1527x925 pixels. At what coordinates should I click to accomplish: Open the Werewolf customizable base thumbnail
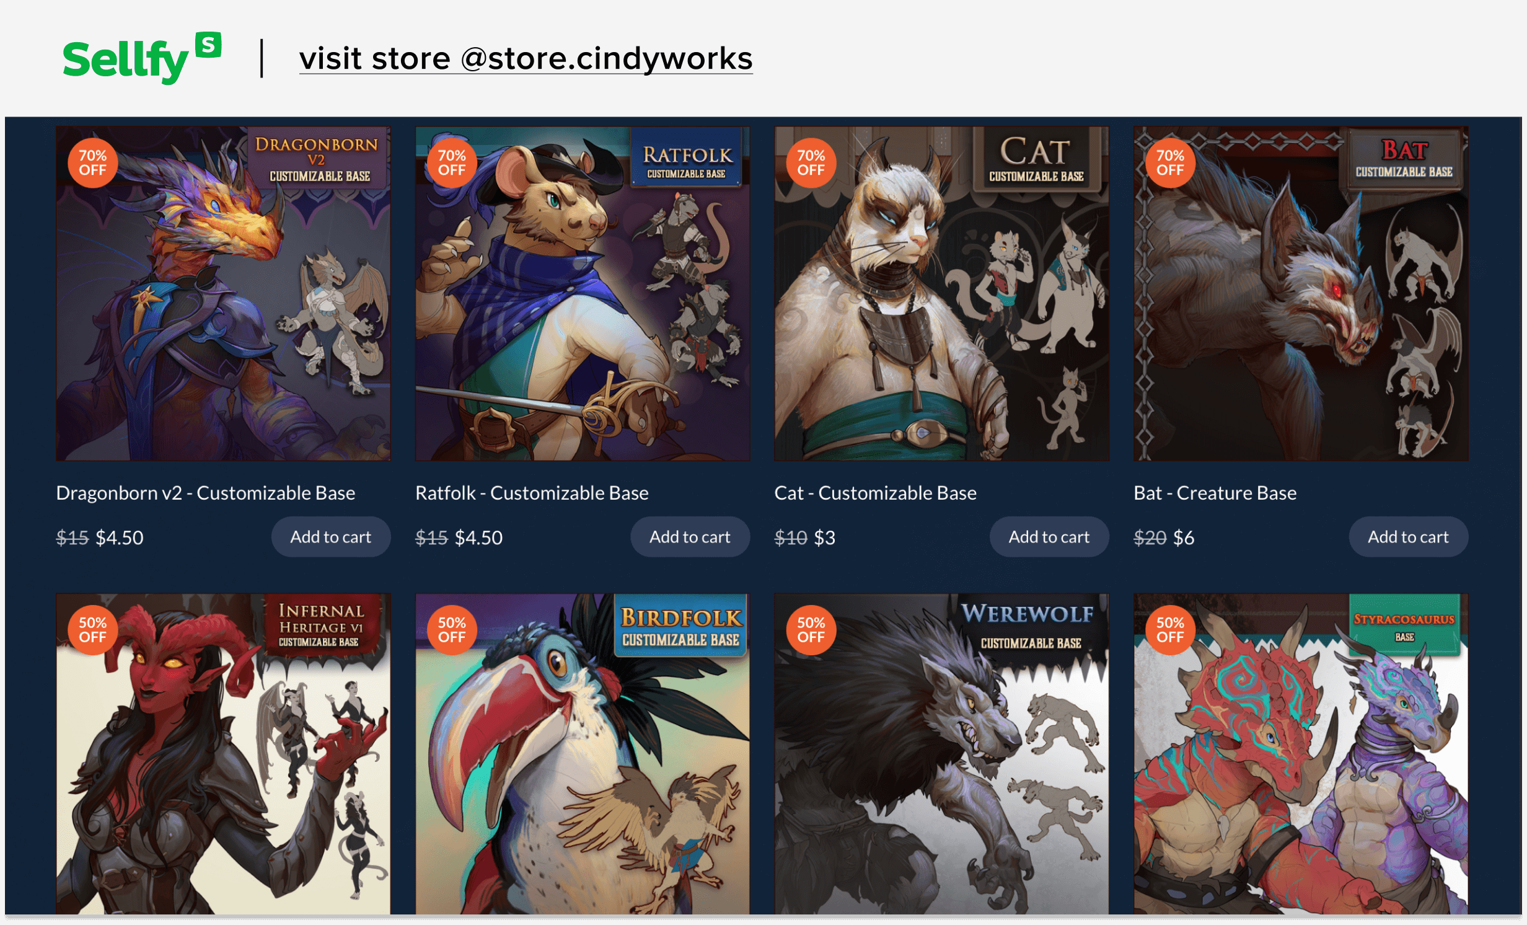(x=941, y=754)
